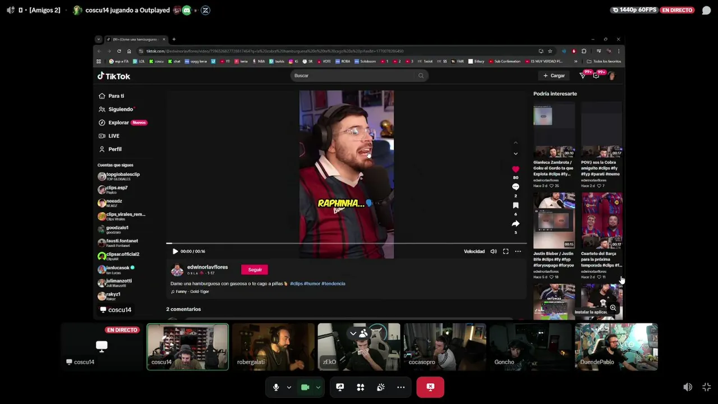Mute the TikTok video volume

click(493, 251)
